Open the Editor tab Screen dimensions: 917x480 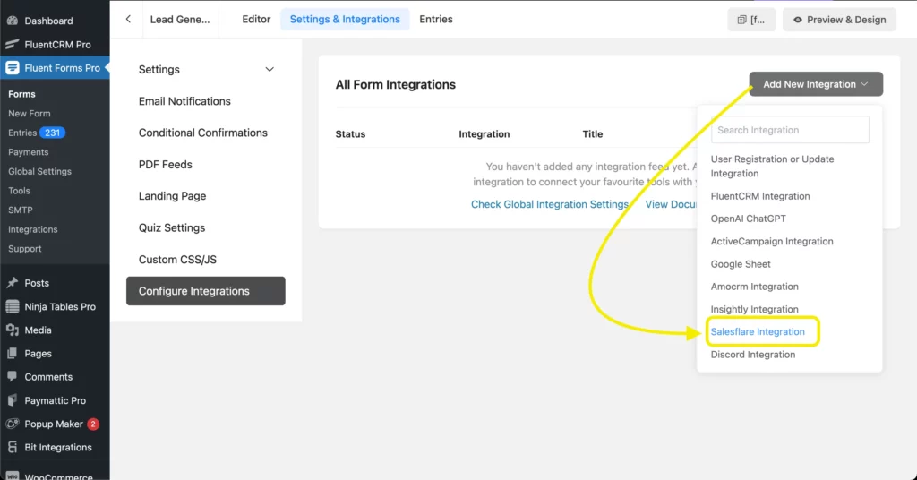click(x=256, y=20)
